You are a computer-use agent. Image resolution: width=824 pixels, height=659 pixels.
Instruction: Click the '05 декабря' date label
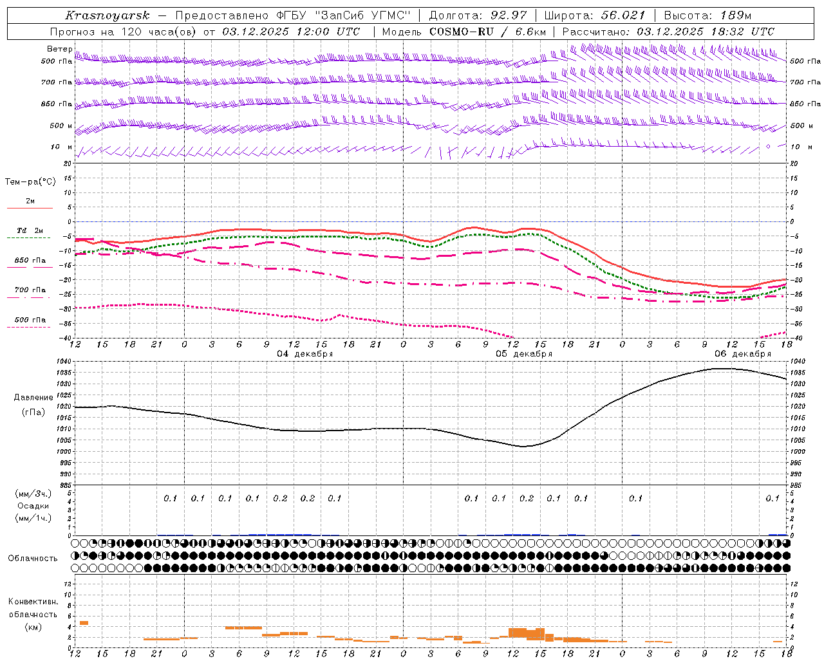point(524,354)
